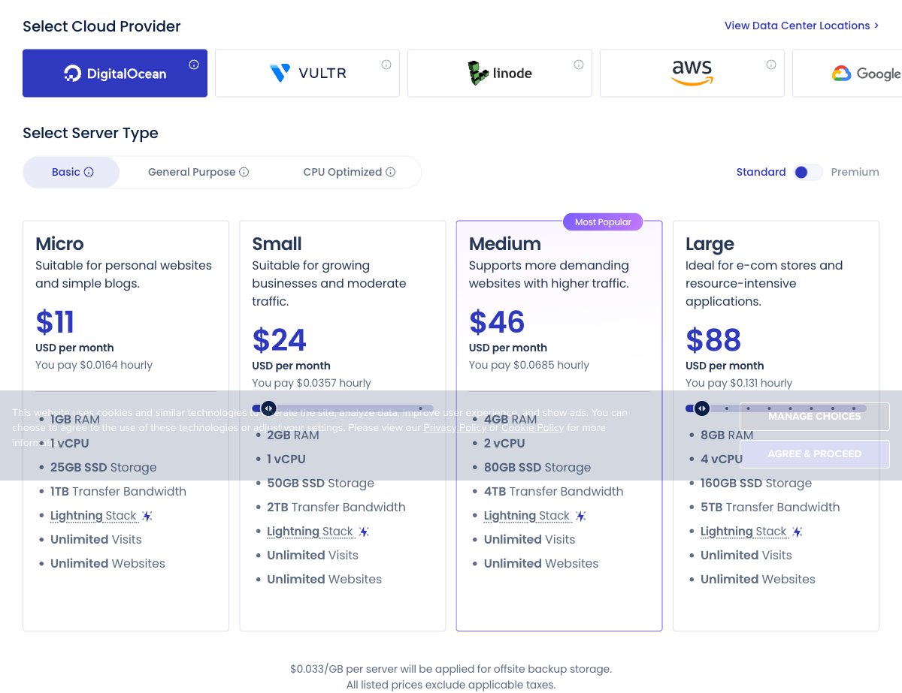Click the $46 price
The height and width of the screenshot is (693, 902).
497,322
